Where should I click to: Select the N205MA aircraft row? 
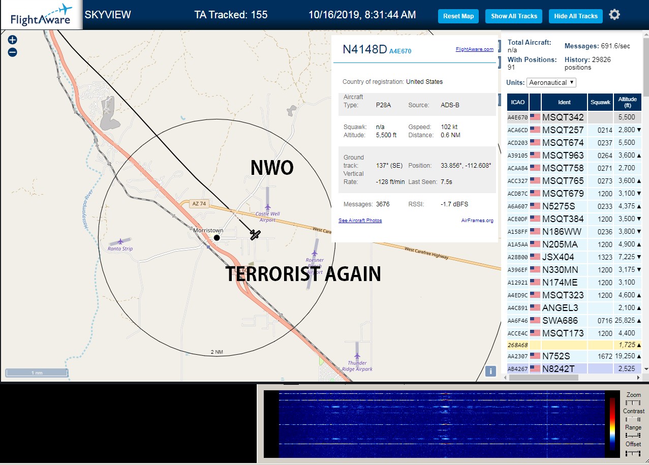[x=574, y=244]
